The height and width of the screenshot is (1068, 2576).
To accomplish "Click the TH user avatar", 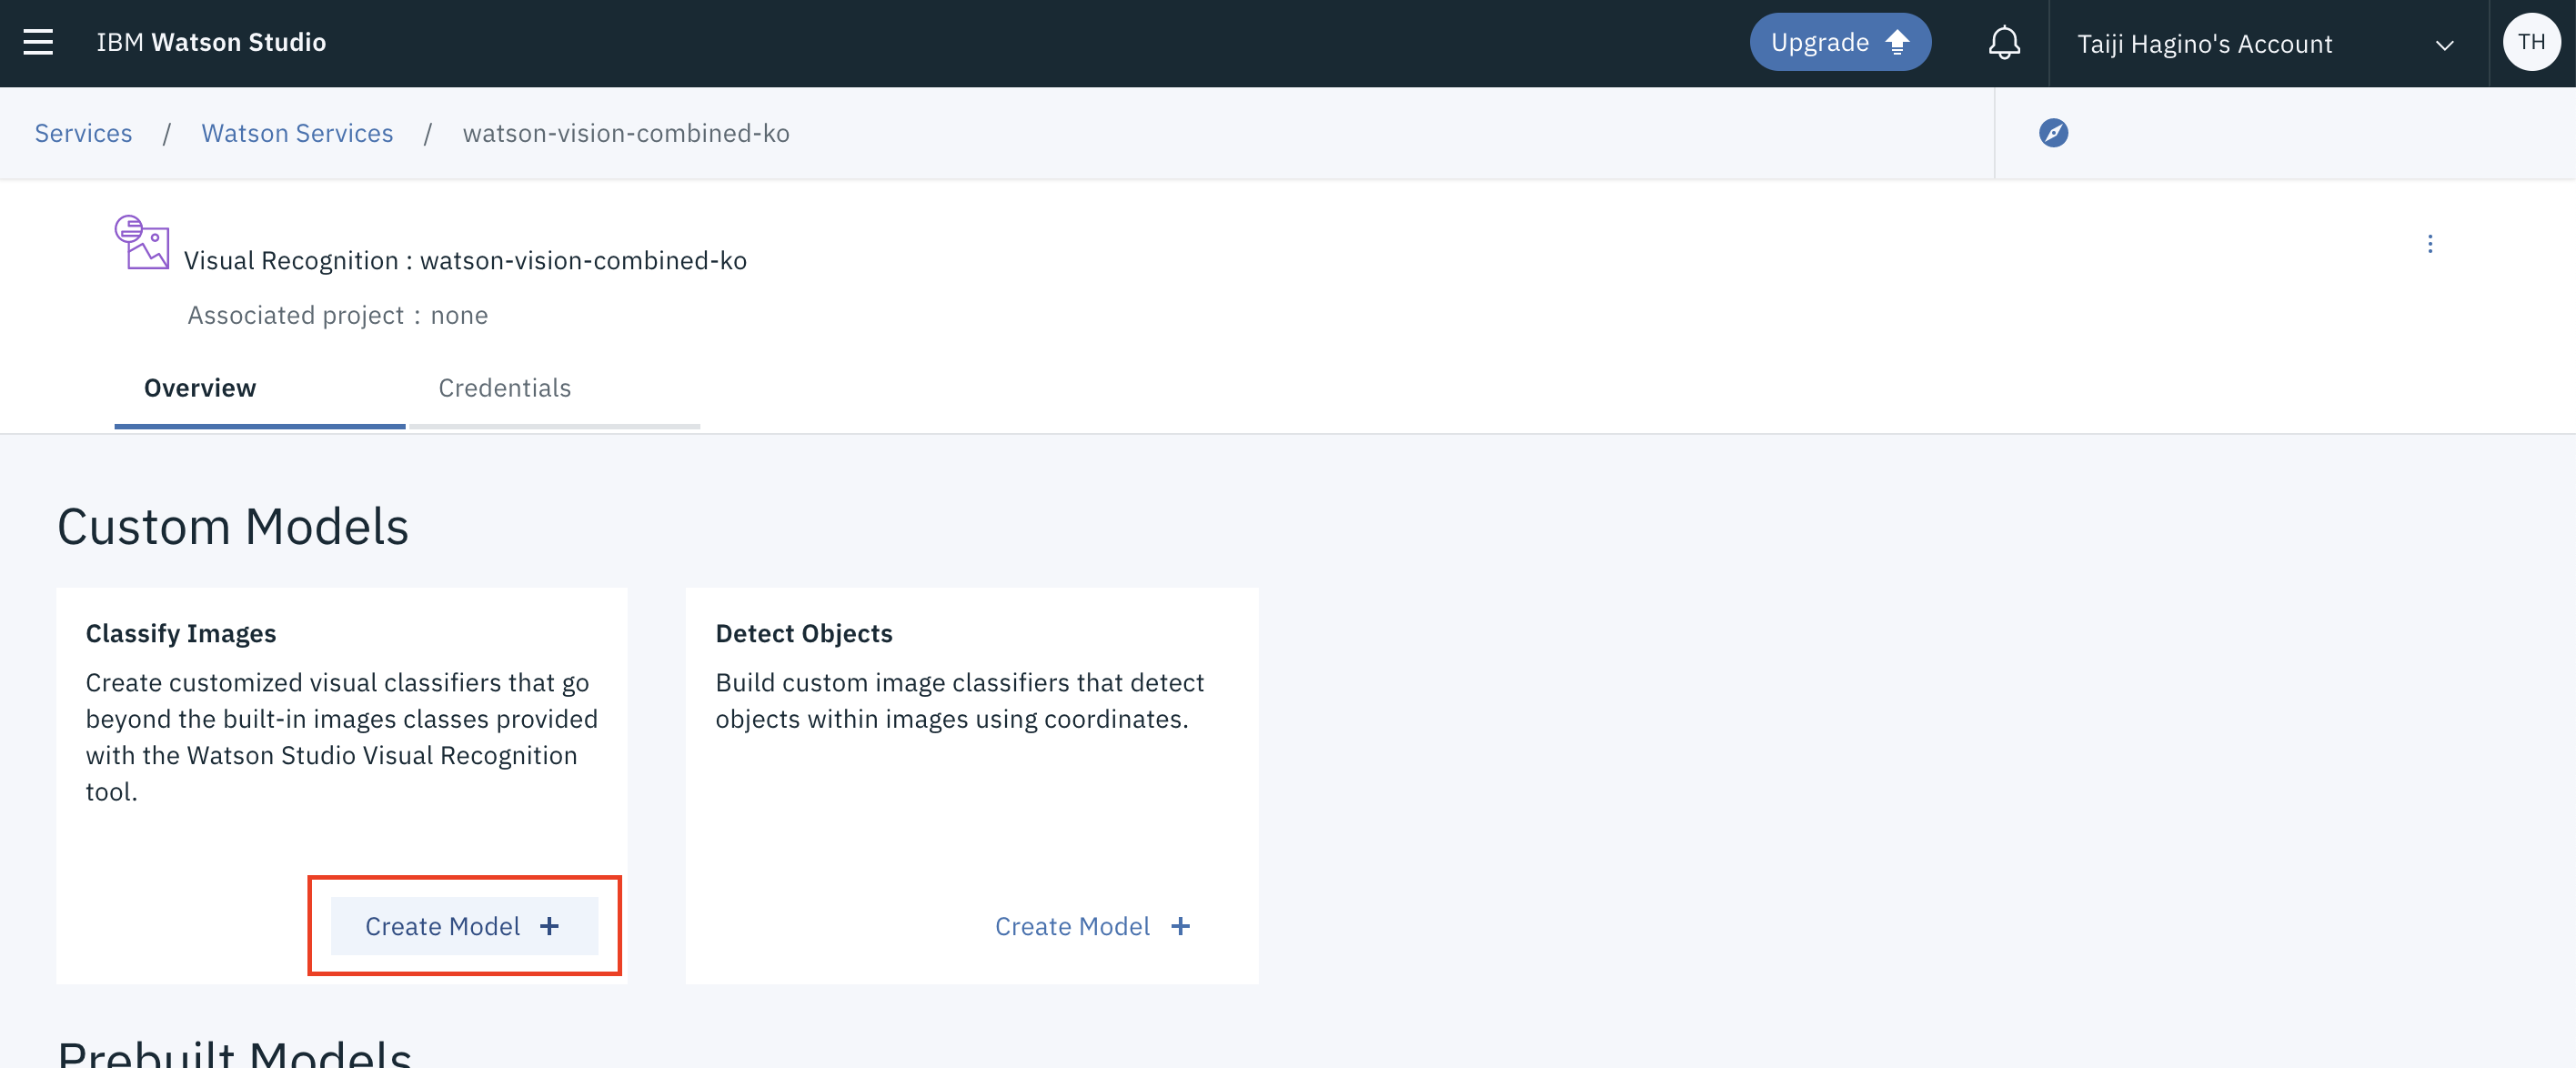I will 2531,42.
